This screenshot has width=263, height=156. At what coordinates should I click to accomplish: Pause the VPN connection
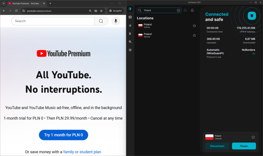[x=244, y=146]
